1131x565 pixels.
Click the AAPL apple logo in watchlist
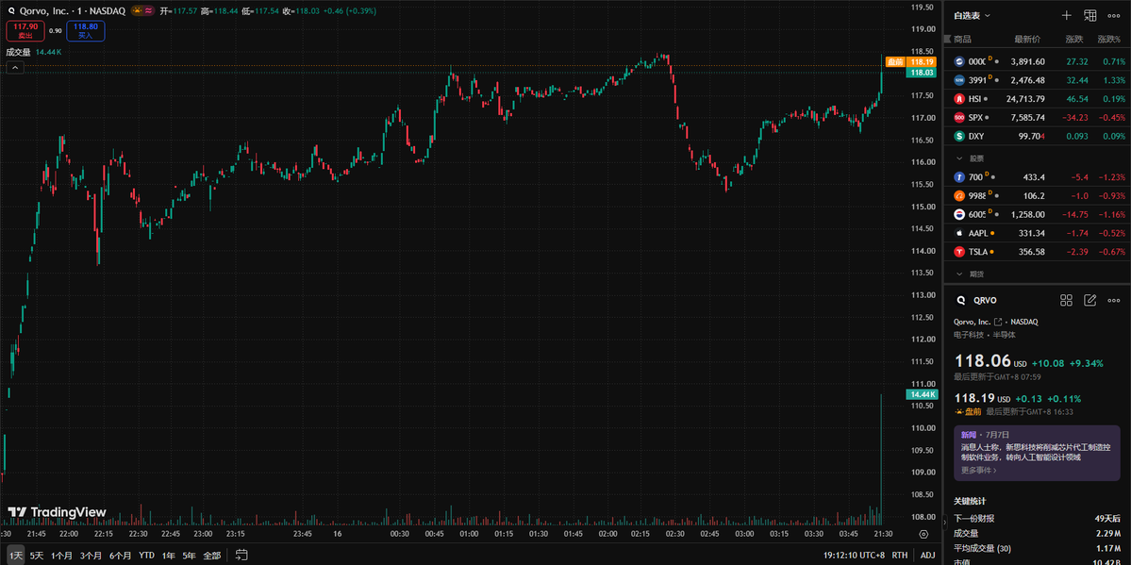(959, 233)
